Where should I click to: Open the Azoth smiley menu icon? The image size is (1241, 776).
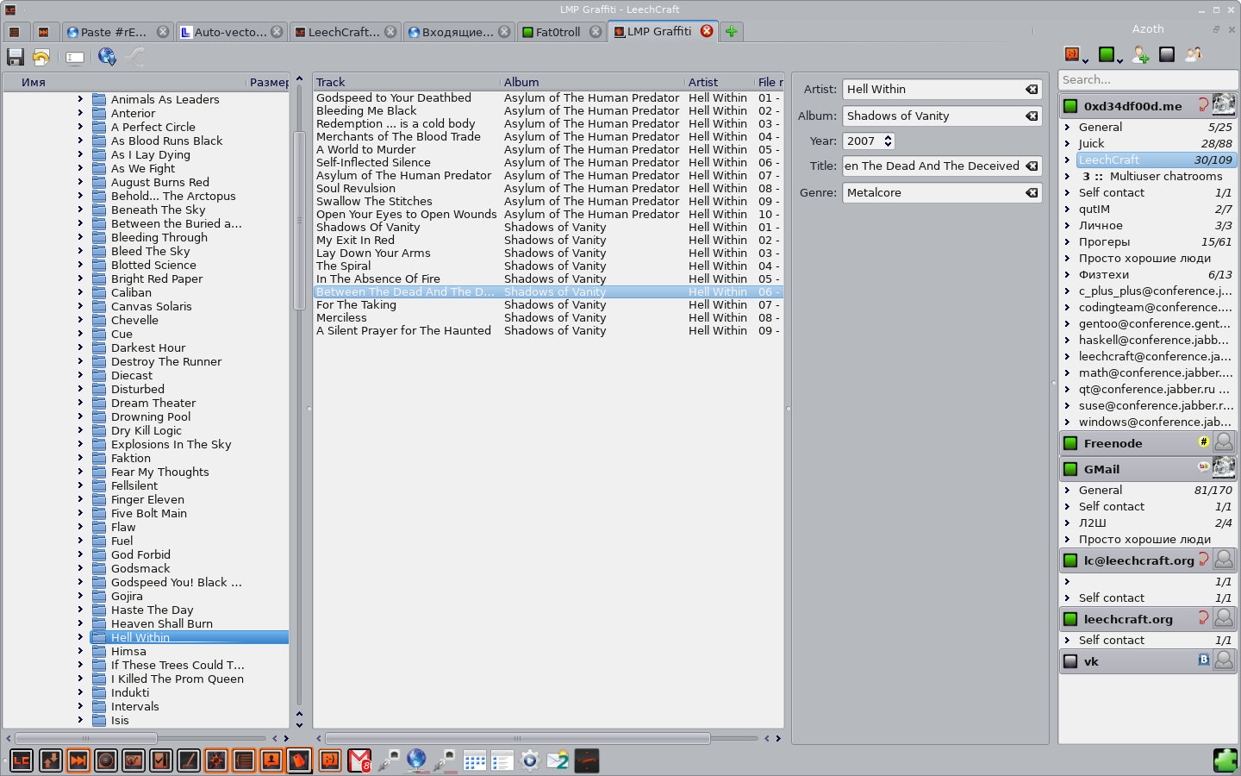tap(1072, 54)
